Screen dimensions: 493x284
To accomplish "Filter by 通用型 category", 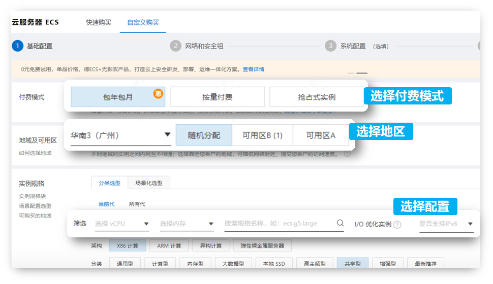I will click(x=125, y=264).
